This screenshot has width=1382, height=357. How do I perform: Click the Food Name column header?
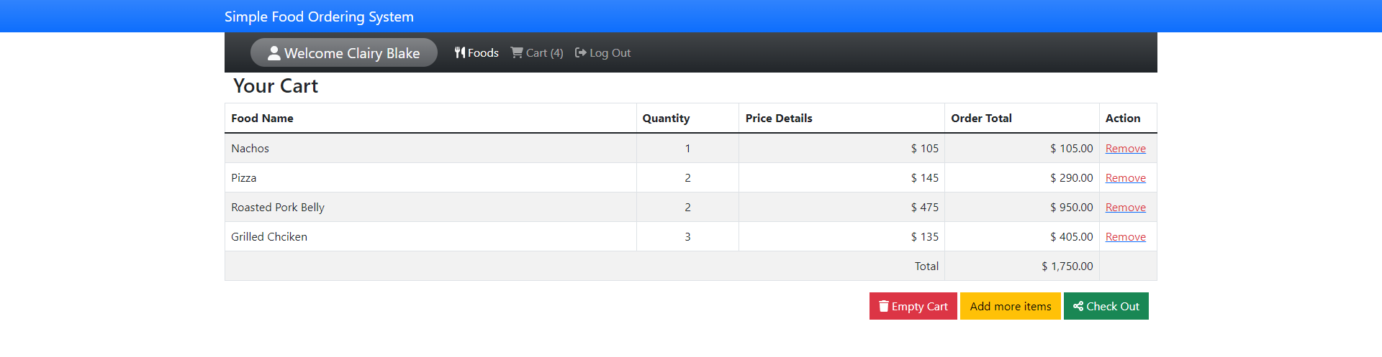262,118
